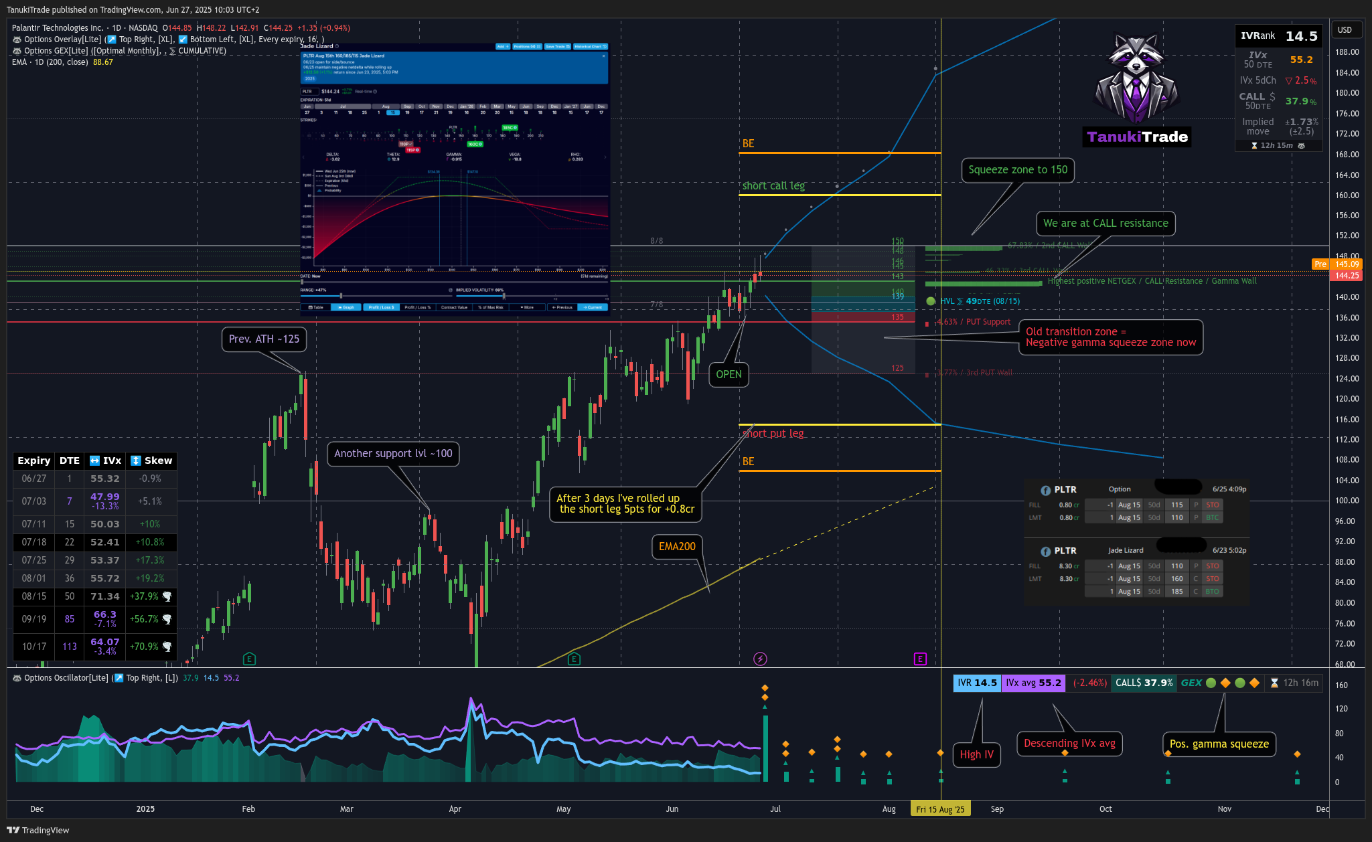This screenshot has width=1372, height=842.
Task: Click the green HVL dot marker
Action: coord(931,301)
